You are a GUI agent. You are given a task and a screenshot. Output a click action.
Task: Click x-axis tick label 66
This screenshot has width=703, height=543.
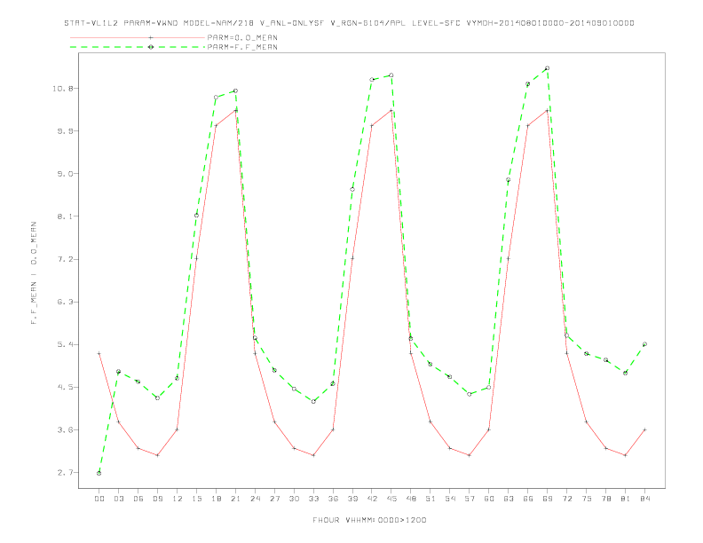click(x=528, y=499)
